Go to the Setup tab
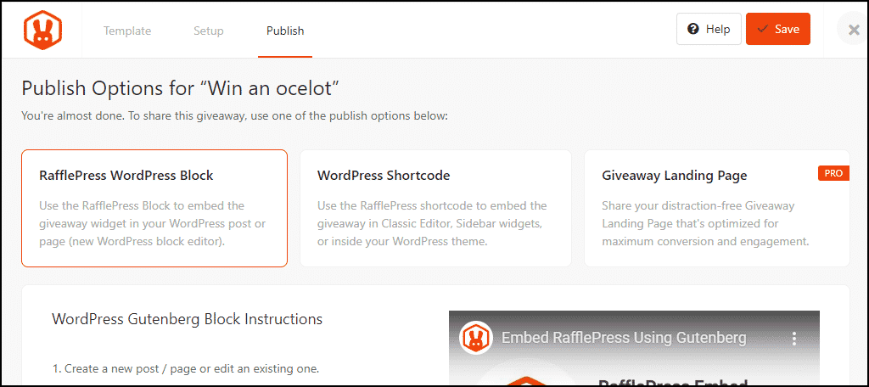The image size is (869, 387). pos(209,31)
